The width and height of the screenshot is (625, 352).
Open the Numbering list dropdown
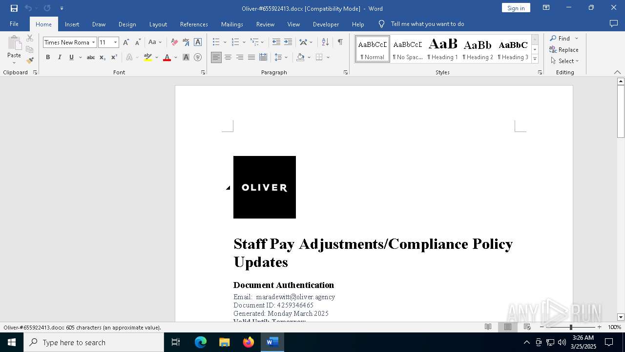coord(244,43)
